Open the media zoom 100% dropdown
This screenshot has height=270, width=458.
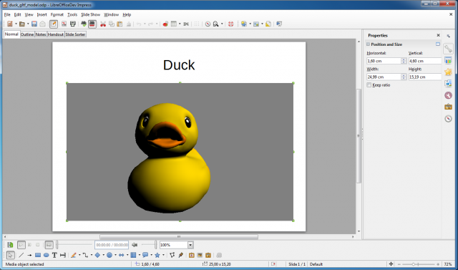pyautogui.click(x=190, y=245)
